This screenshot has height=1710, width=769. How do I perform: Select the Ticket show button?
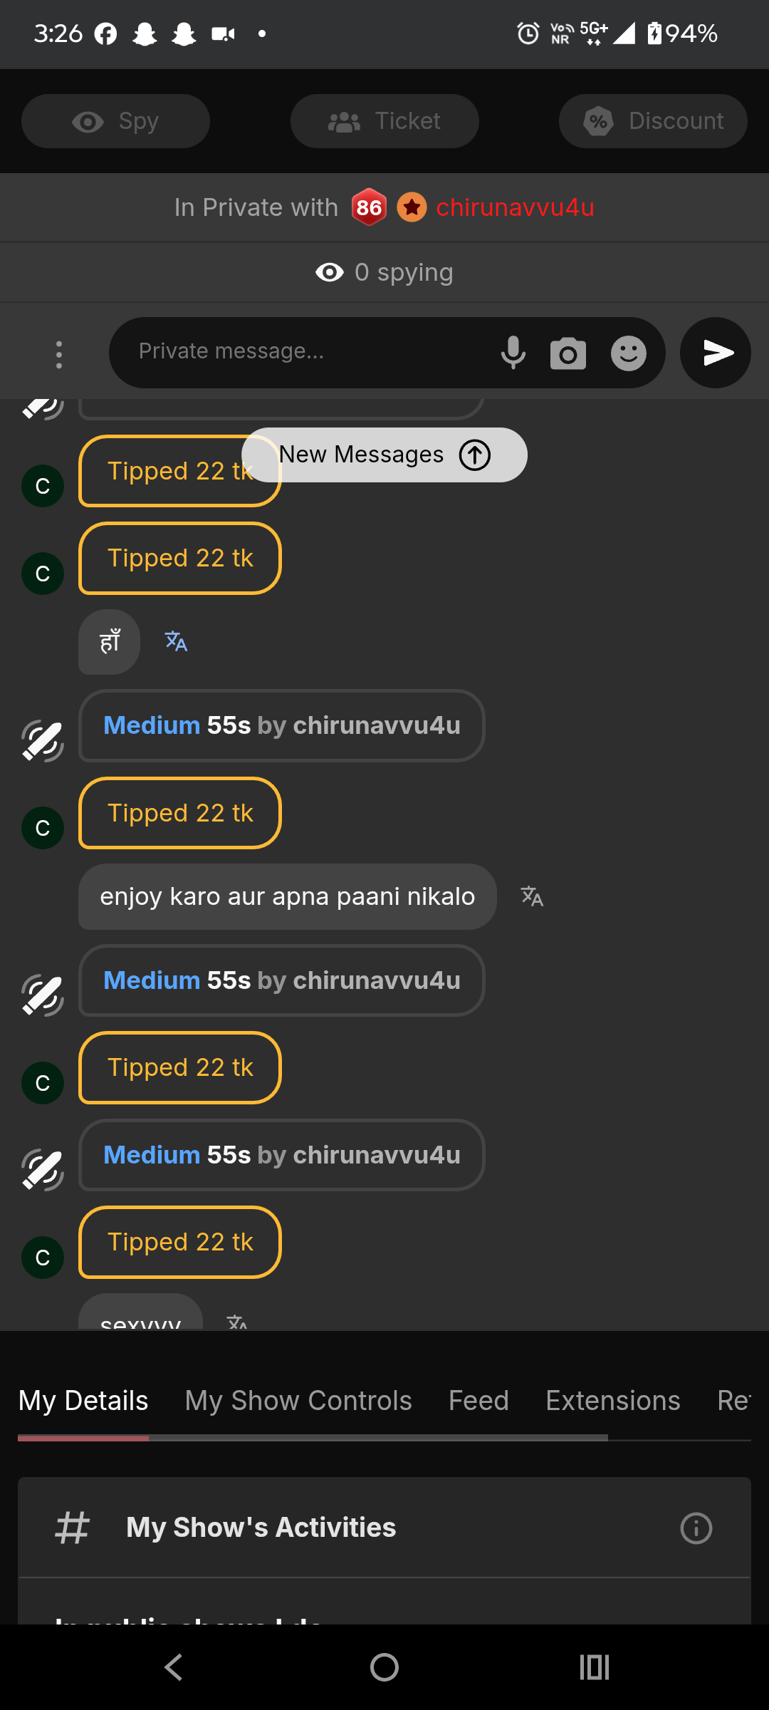384,121
